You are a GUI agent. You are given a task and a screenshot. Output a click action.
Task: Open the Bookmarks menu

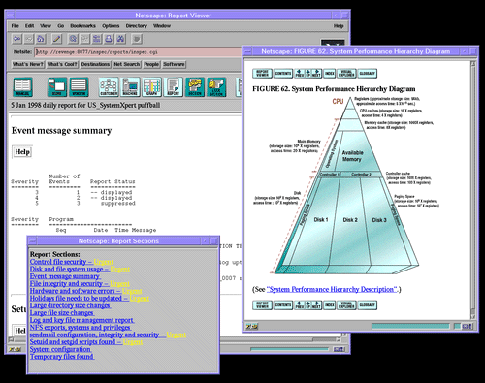pos(82,26)
